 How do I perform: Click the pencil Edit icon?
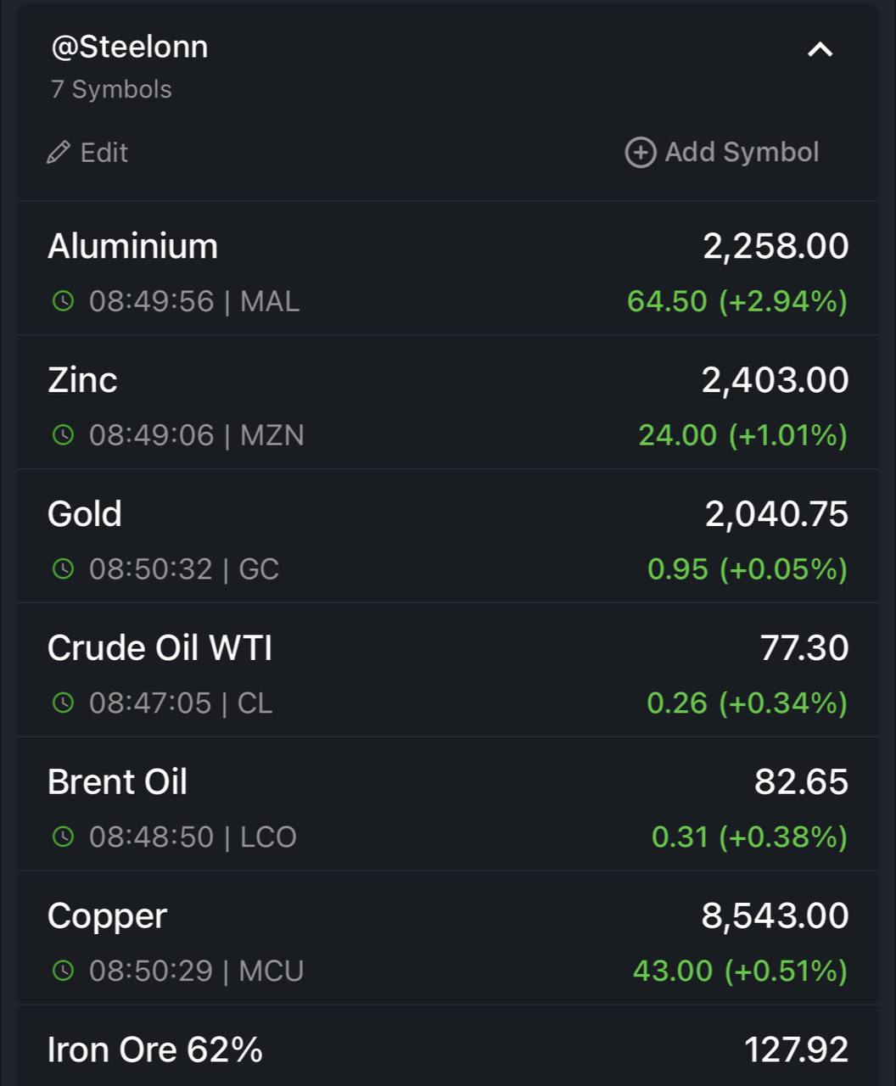click(x=58, y=153)
